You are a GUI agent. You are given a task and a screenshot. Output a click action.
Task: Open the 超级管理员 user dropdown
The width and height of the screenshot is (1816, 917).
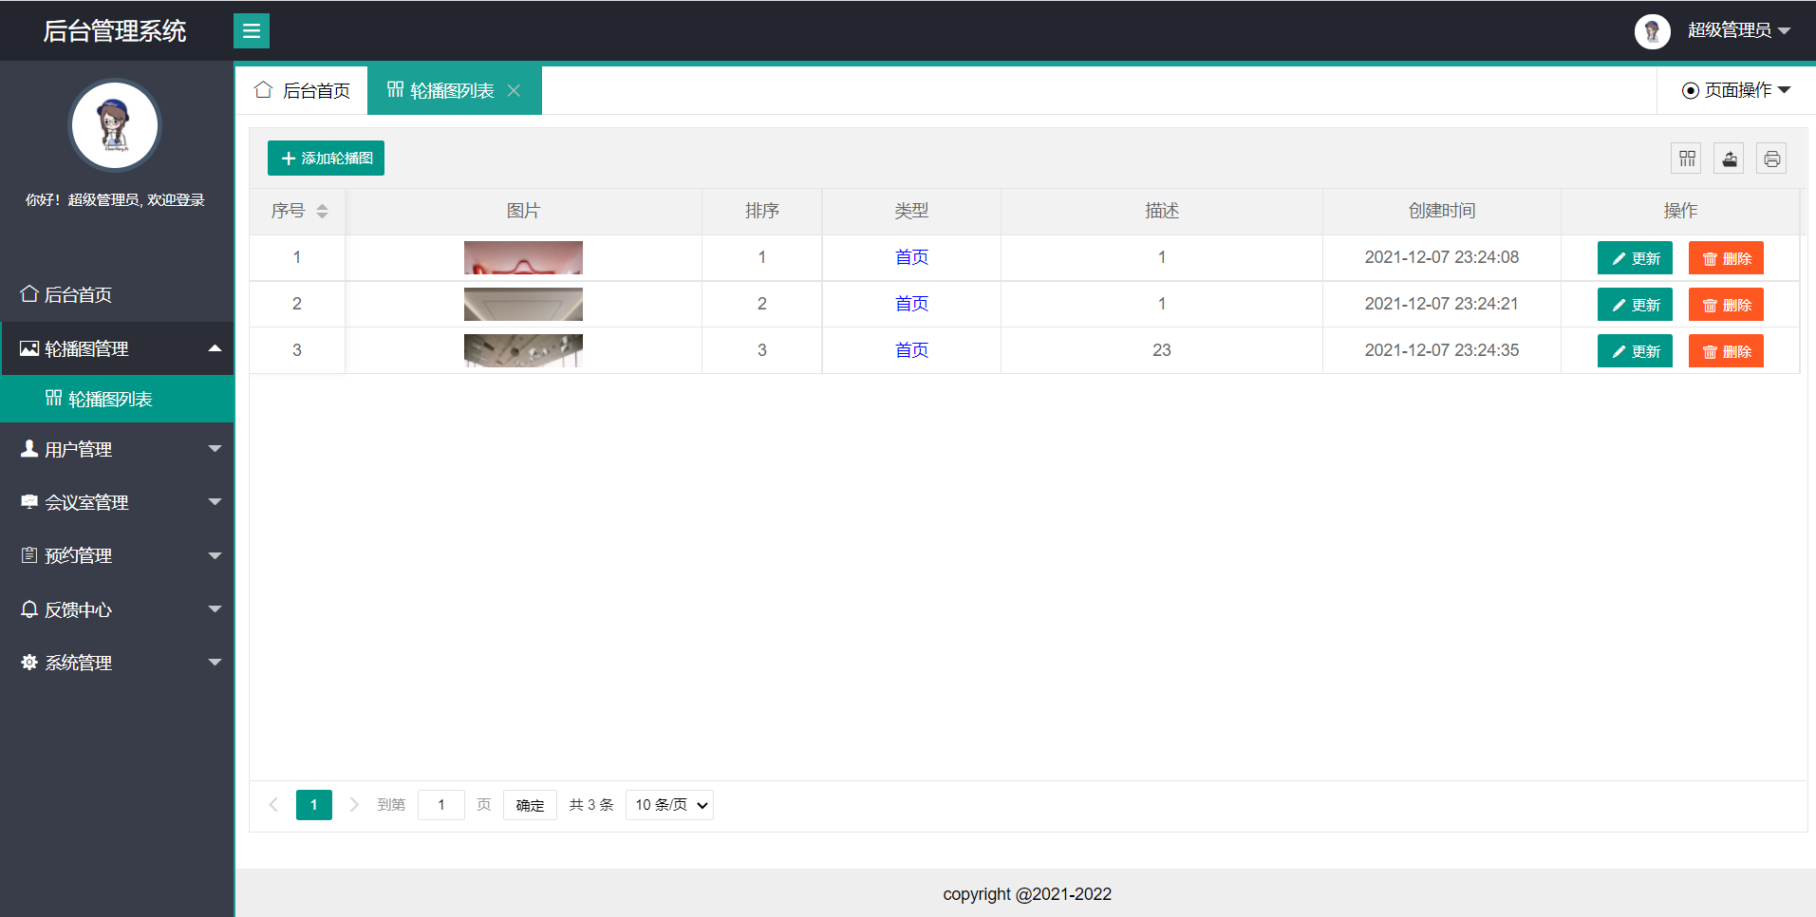pos(1739,30)
